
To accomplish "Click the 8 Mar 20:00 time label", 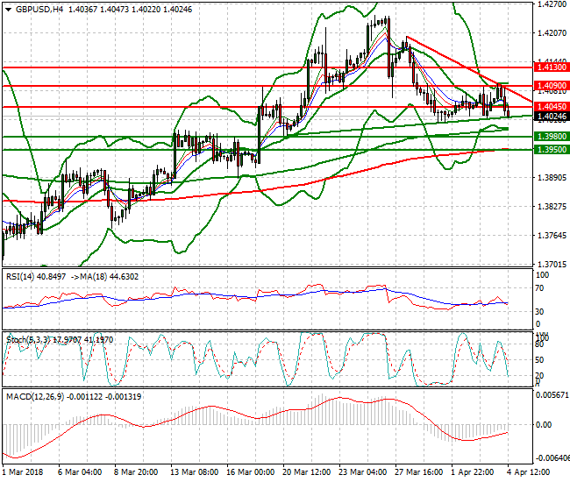I will pyautogui.click(x=136, y=472).
